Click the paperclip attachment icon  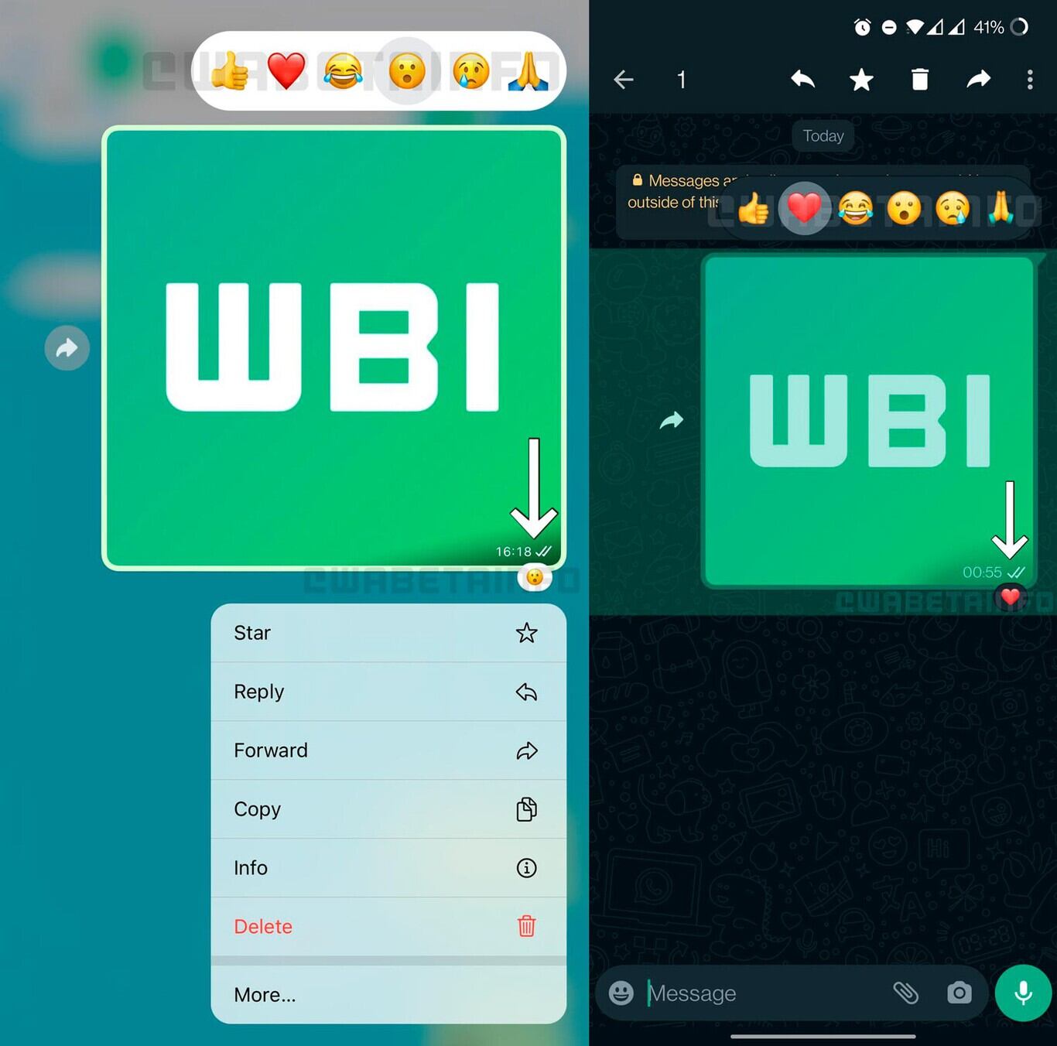tap(905, 993)
